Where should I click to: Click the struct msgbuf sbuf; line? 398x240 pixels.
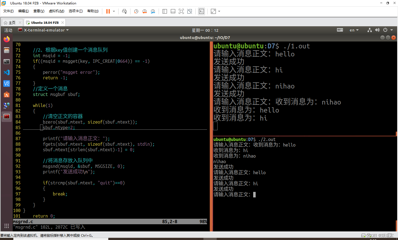56,94
